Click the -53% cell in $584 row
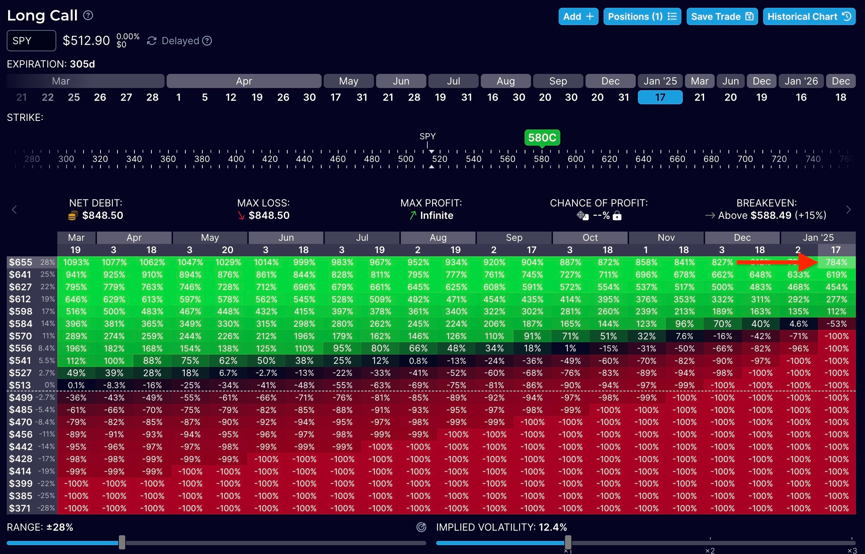Screen dimensions: 865x554 point(837,323)
